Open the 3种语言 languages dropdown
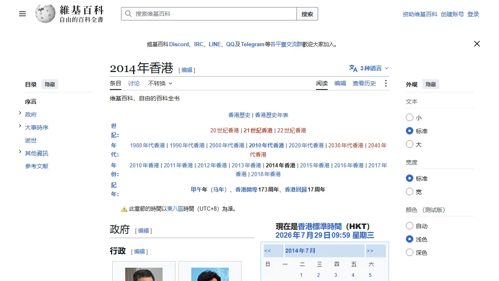Viewport: 499px width, 281px height. [369, 68]
